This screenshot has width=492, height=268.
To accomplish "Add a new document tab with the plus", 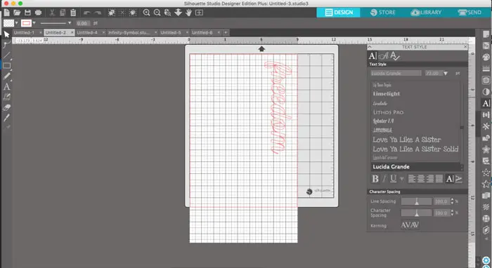I will click(226, 32).
